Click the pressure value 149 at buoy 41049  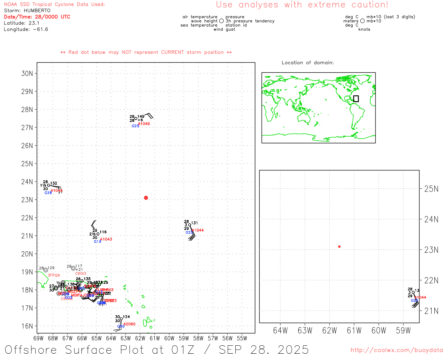[141, 117]
